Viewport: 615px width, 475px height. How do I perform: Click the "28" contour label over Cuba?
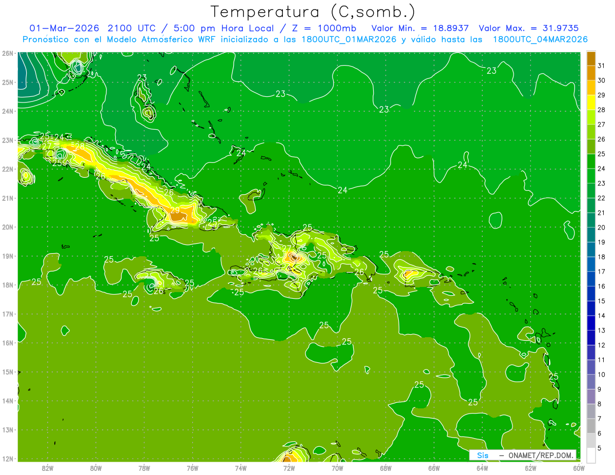point(79,146)
